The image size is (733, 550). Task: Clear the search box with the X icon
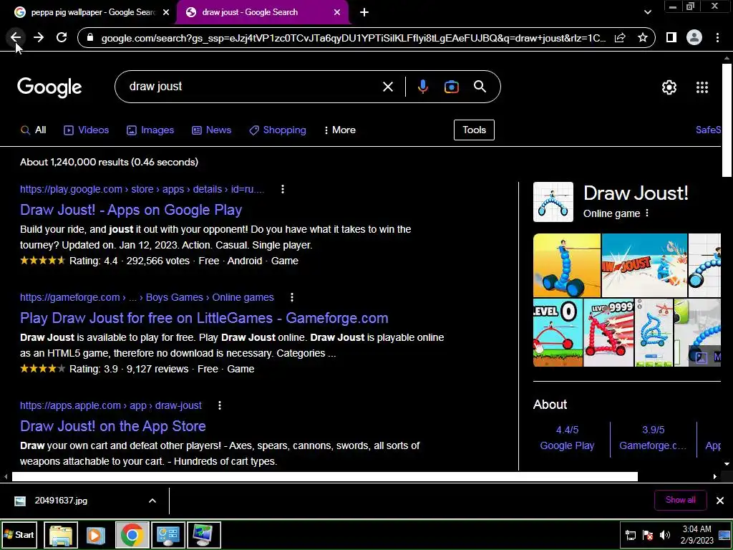(x=387, y=87)
